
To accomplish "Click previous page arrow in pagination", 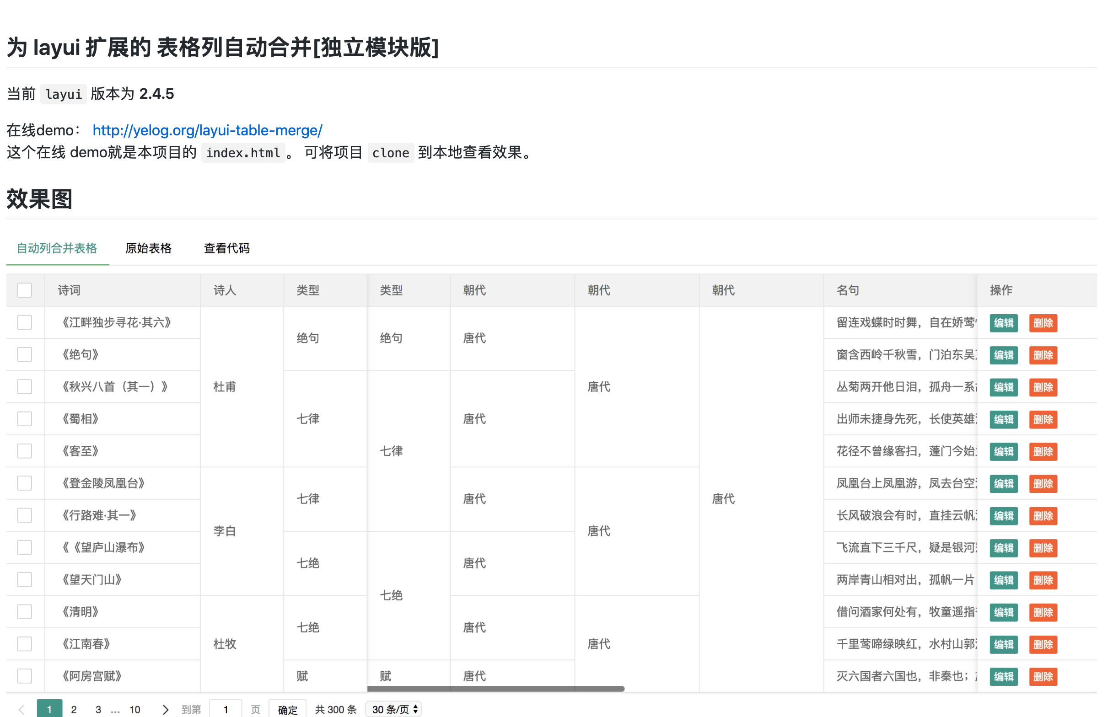I will [x=22, y=710].
